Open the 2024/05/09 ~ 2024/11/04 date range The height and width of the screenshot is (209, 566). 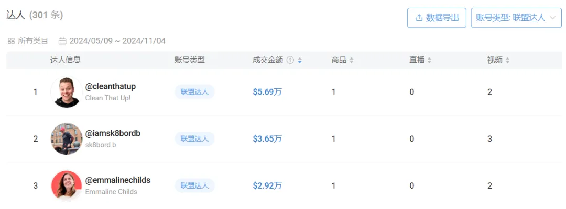(117, 41)
